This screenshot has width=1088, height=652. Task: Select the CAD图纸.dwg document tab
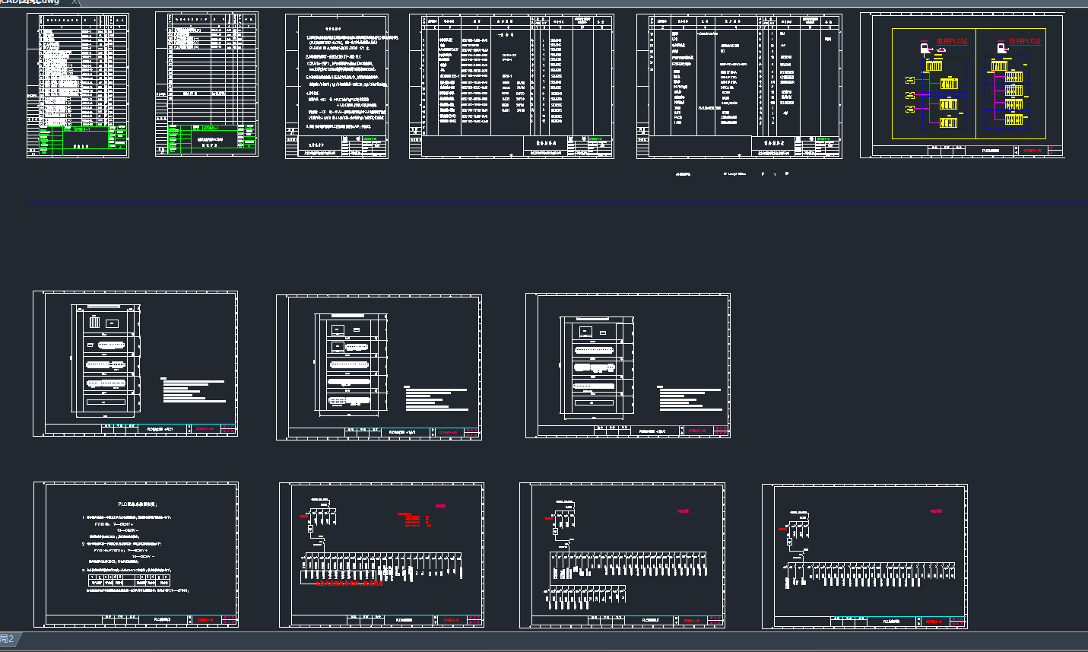[30, 3]
